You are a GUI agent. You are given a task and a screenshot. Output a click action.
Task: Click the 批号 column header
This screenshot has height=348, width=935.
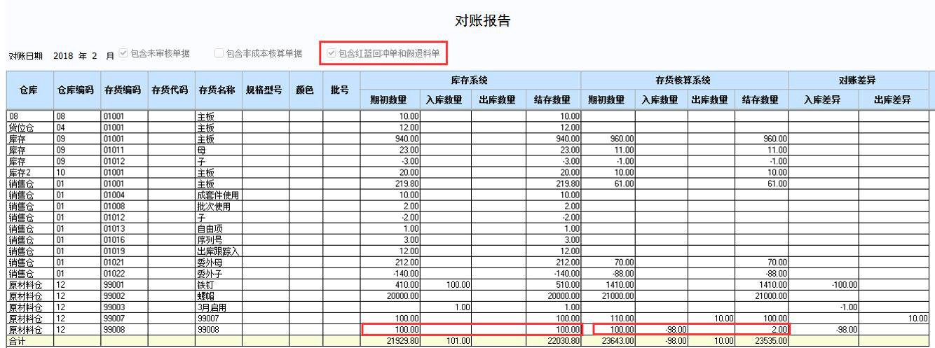340,90
